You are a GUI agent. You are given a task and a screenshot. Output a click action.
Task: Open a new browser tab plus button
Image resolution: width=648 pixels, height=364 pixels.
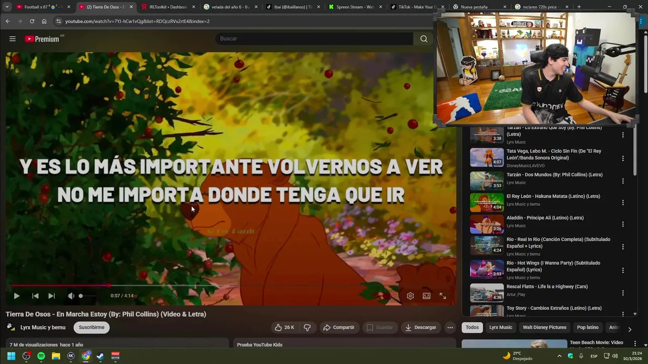[x=579, y=7]
